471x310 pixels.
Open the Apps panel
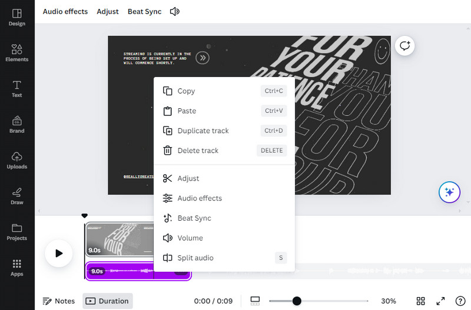coord(17,268)
